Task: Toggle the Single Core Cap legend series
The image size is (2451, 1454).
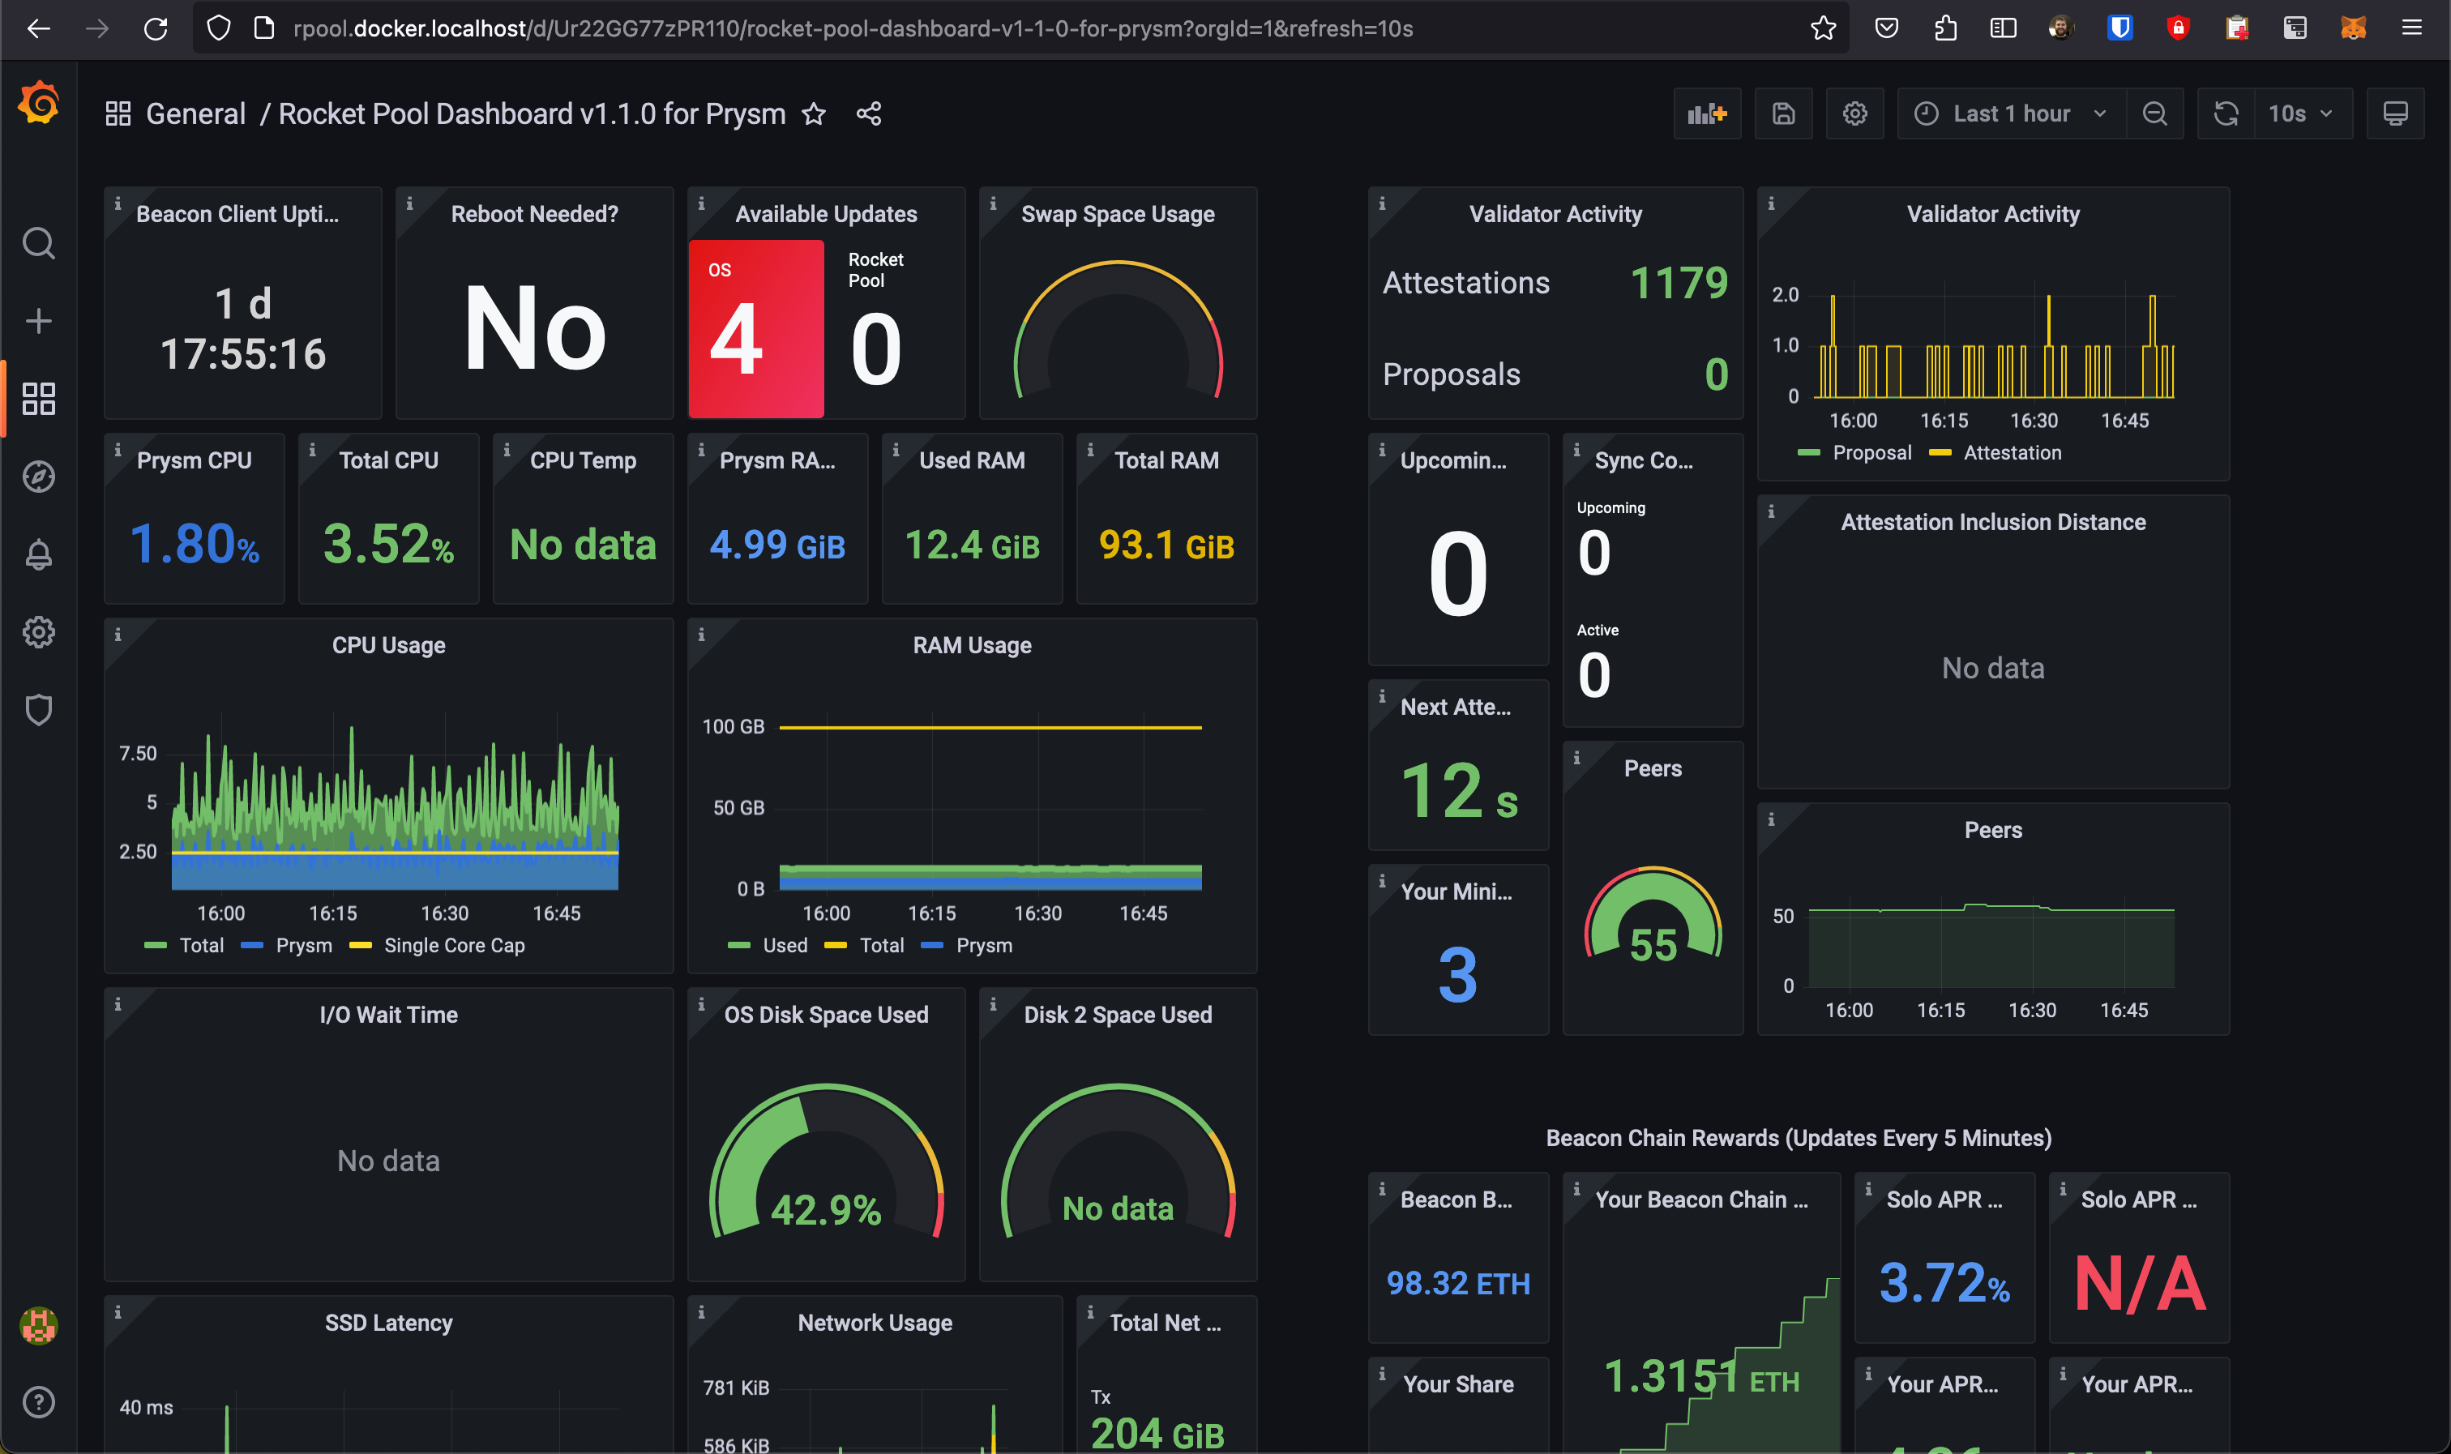Action: [454, 946]
